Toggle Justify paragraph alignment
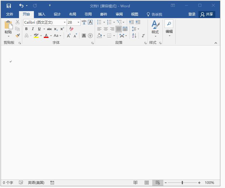 [119, 29]
